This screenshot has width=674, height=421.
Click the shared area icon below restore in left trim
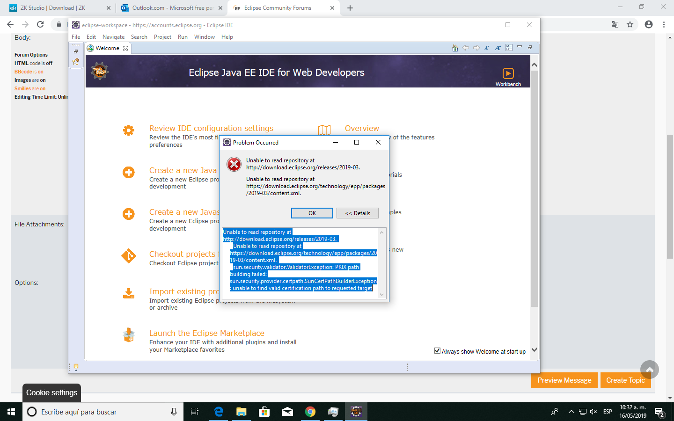click(76, 61)
